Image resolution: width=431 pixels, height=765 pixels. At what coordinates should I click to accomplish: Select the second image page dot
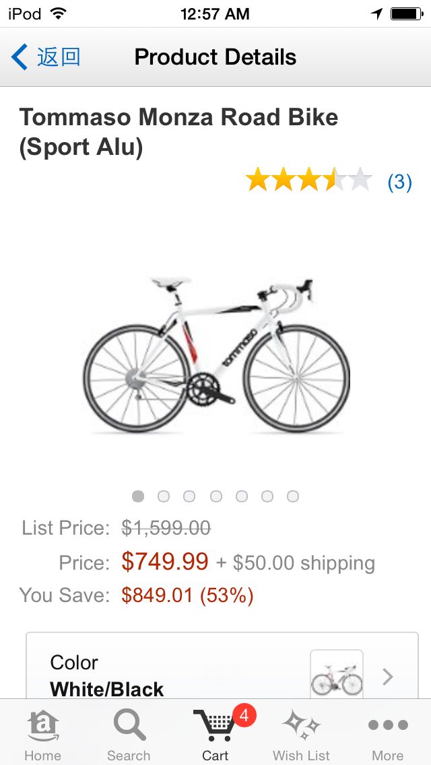(164, 496)
